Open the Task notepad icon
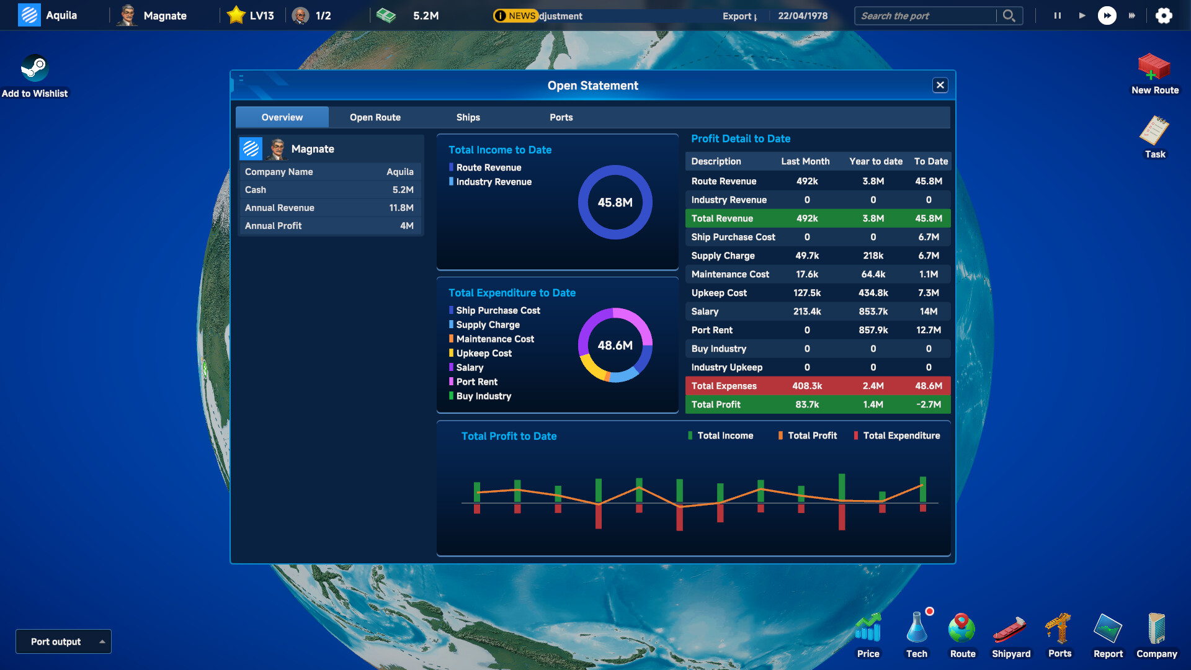The height and width of the screenshot is (670, 1191). pos(1154,131)
